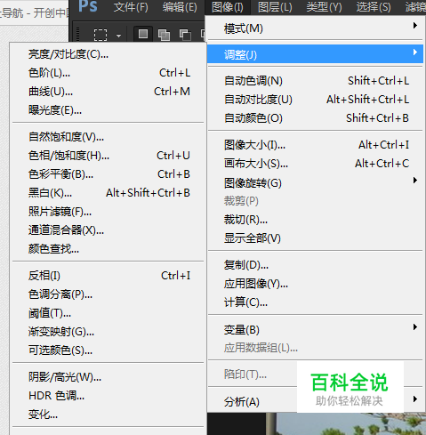Viewport: 426px width, 435px height.
Task: Open 亮度/对比度(C) adjustment
Action: (109, 54)
